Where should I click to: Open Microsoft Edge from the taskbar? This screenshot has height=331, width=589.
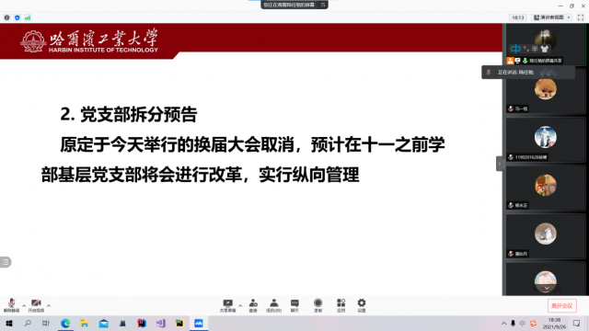click(x=65, y=323)
